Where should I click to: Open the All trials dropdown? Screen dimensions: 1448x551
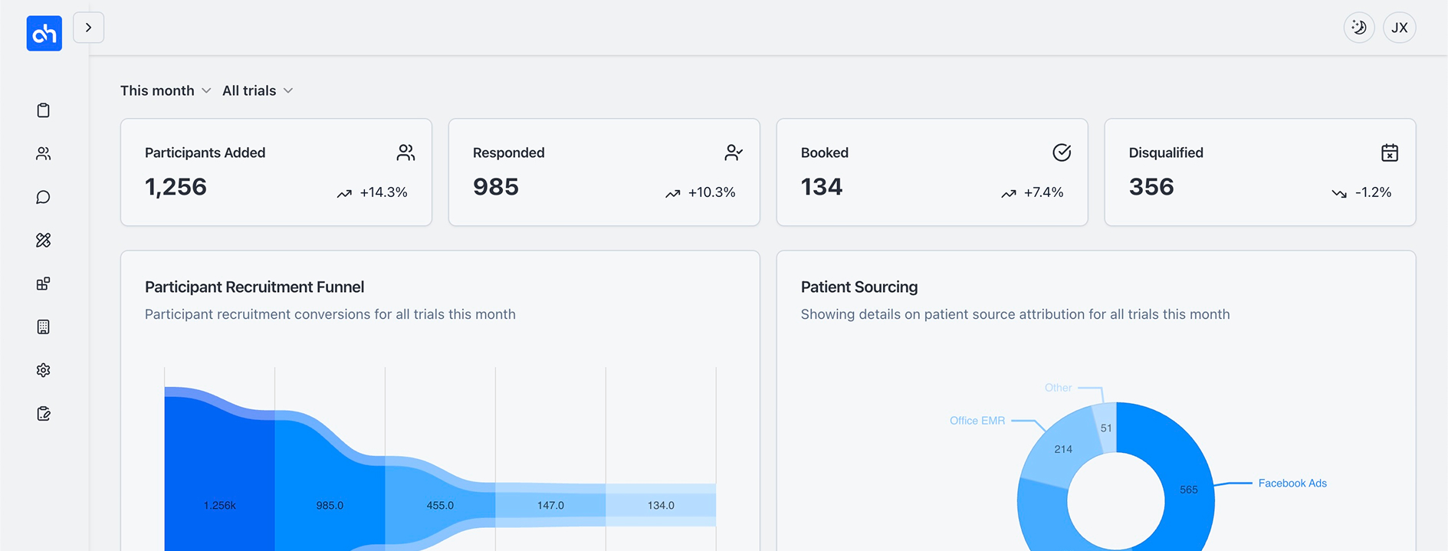click(x=257, y=90)
